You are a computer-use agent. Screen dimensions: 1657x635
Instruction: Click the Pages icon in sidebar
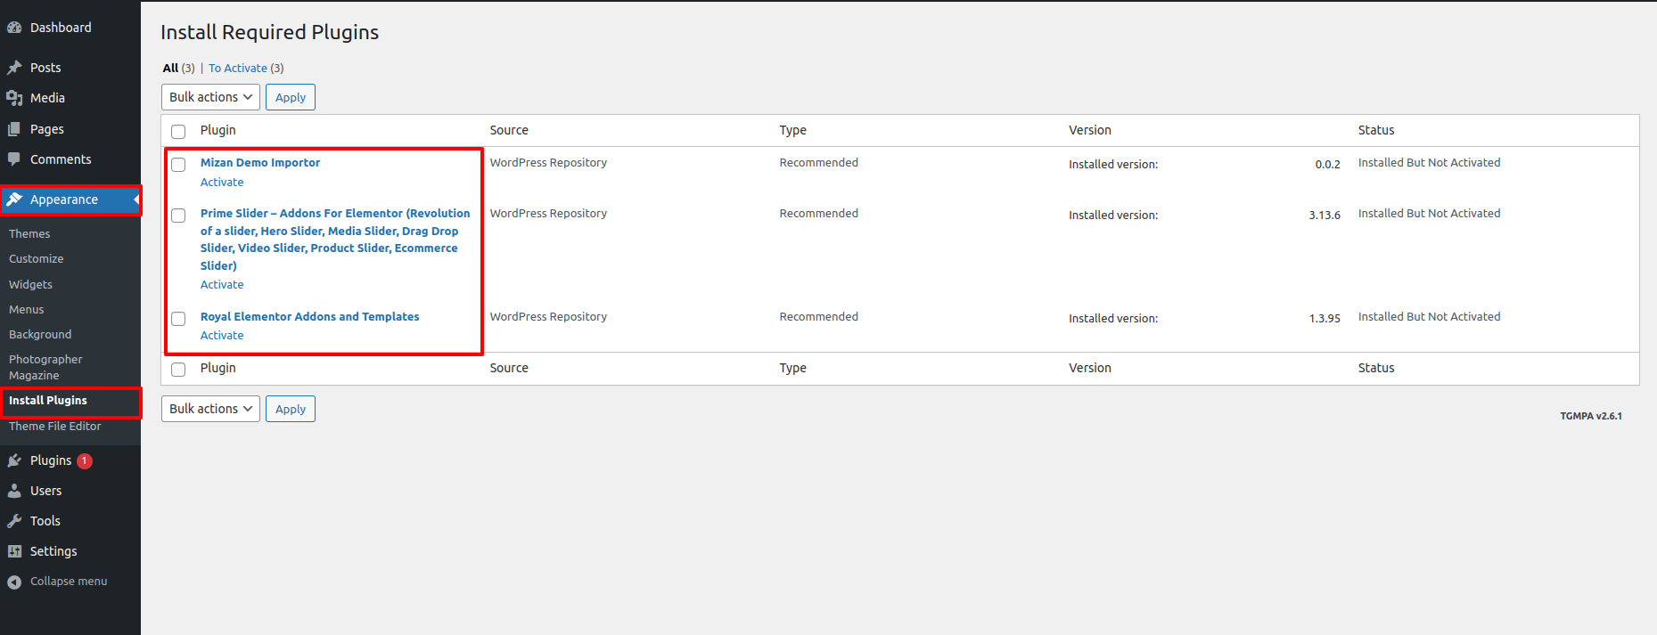14,129
